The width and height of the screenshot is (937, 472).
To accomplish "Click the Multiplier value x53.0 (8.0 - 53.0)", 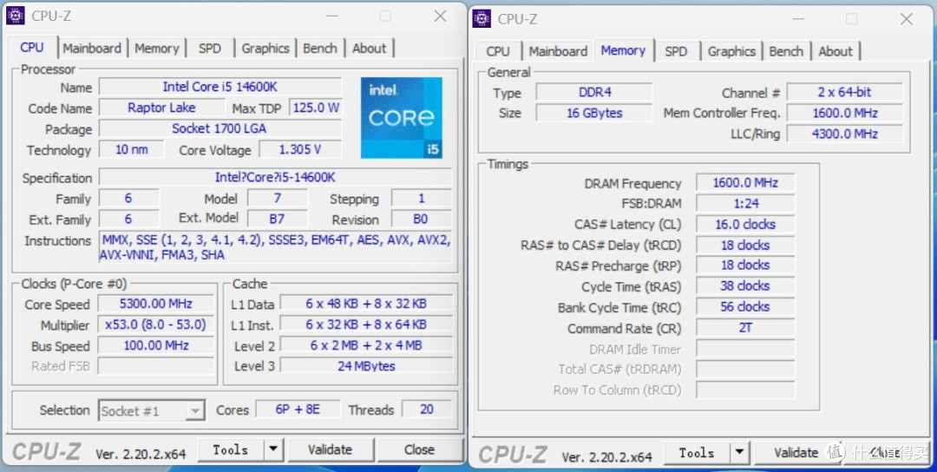I will click(x=155, y=324).
